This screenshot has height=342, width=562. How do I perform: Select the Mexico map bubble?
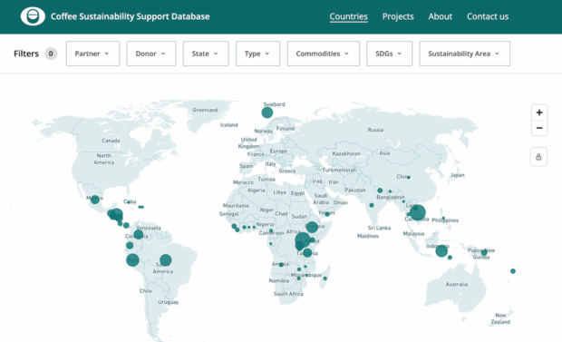tap(94, 200)
